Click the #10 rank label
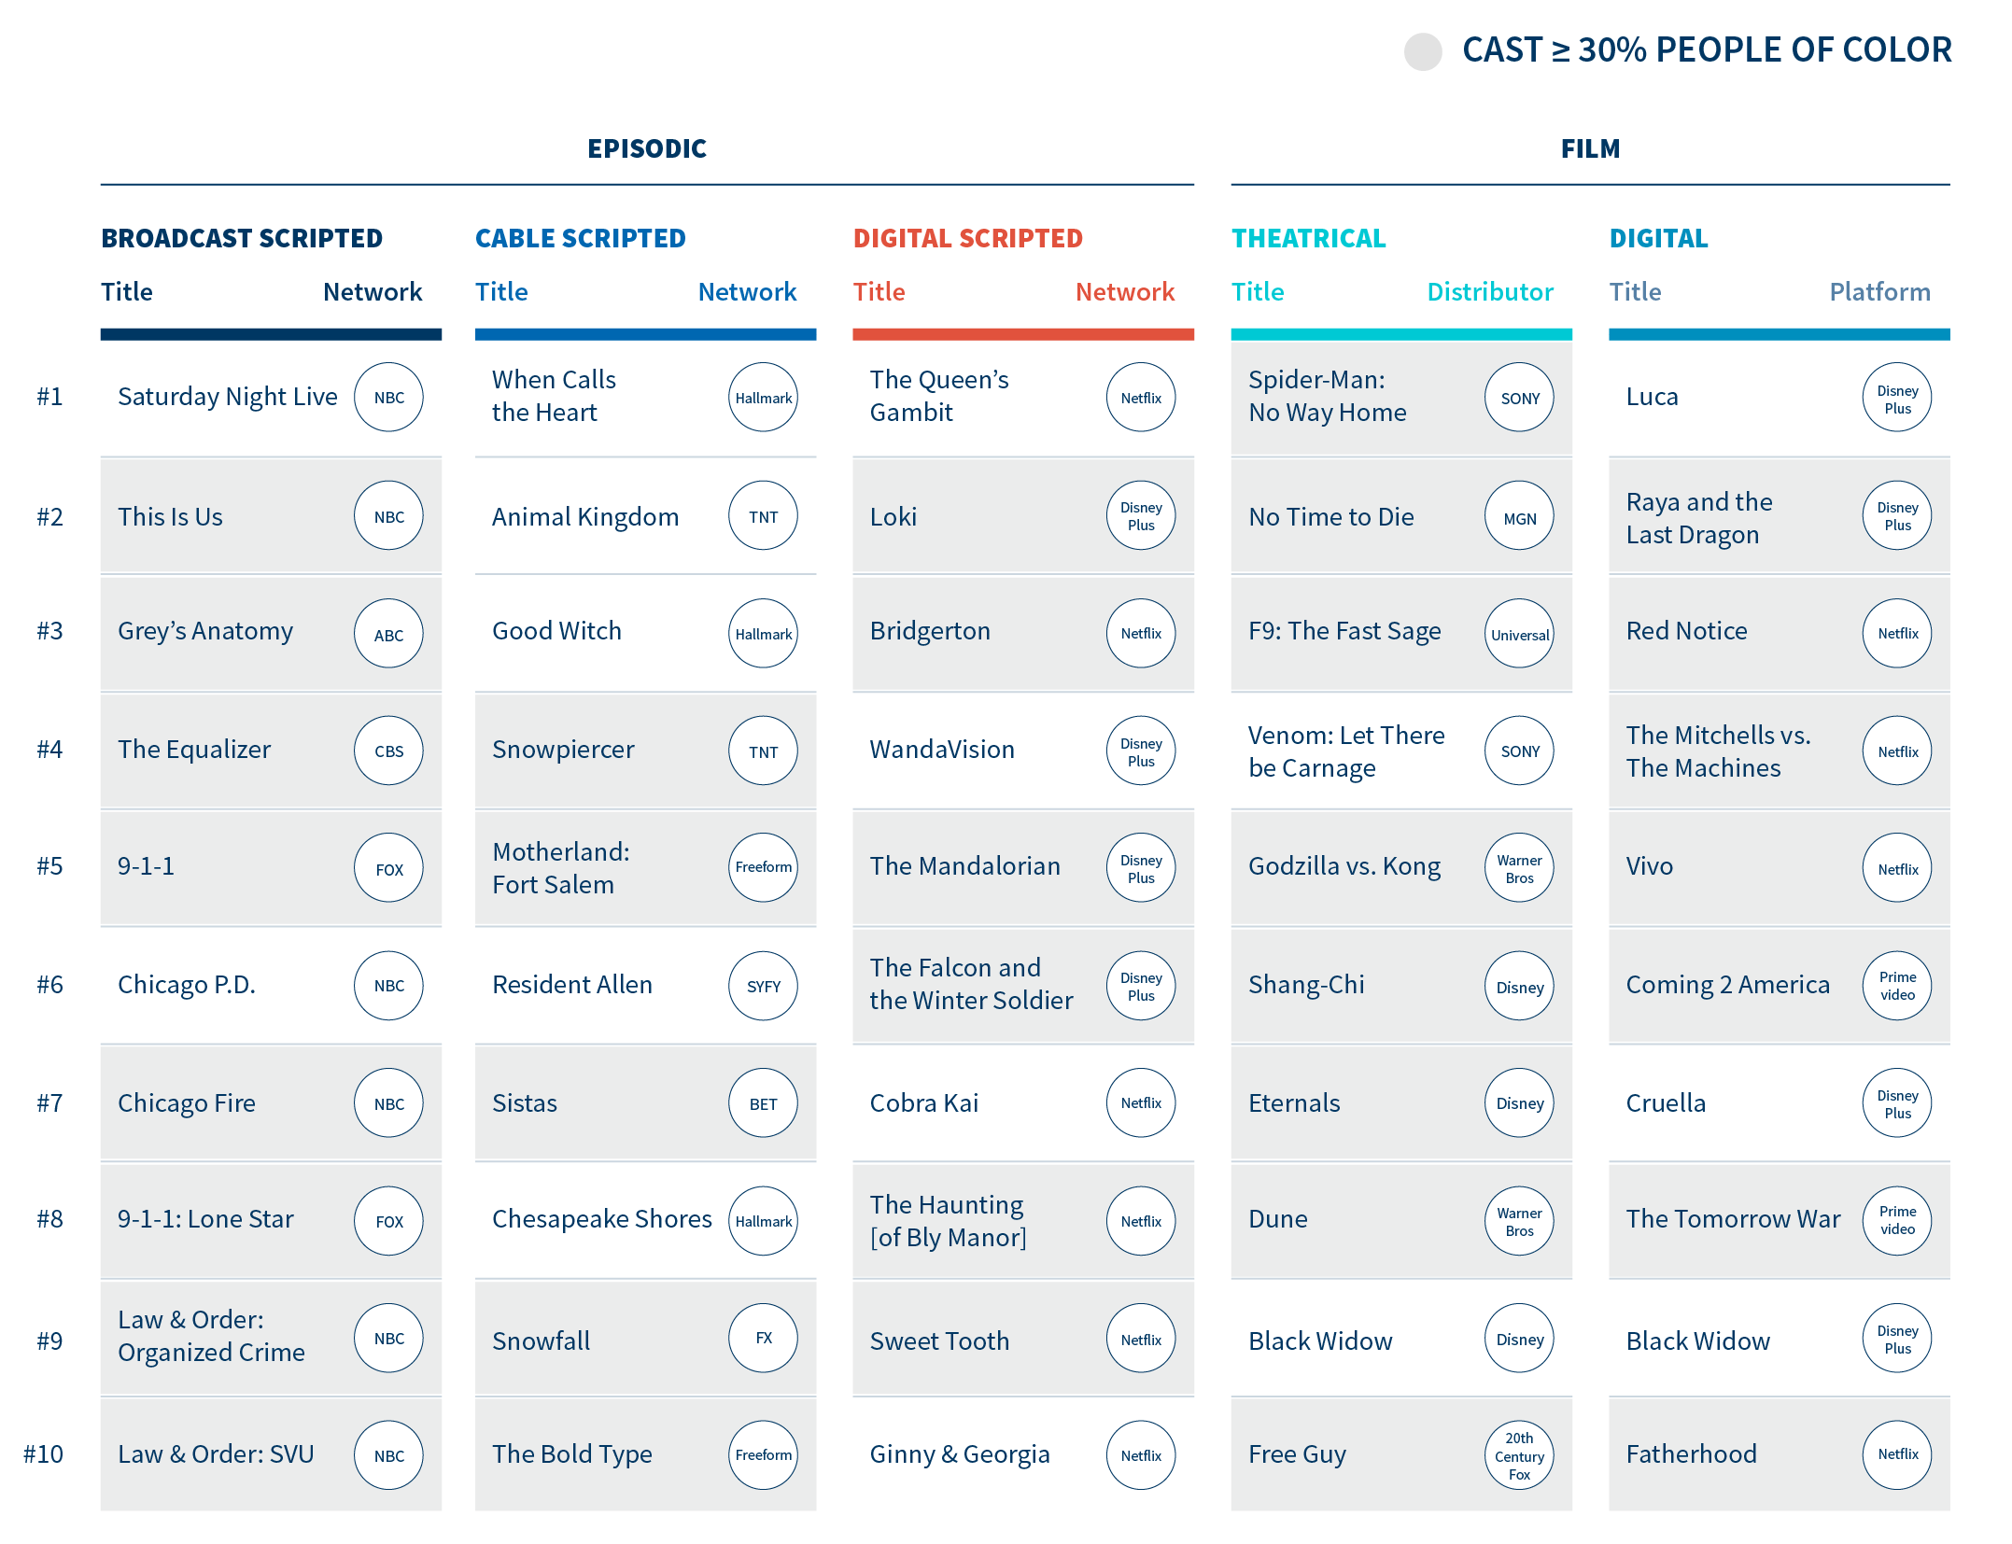This screenshot has width=2012, height=1544. (x=44, y=1454)
